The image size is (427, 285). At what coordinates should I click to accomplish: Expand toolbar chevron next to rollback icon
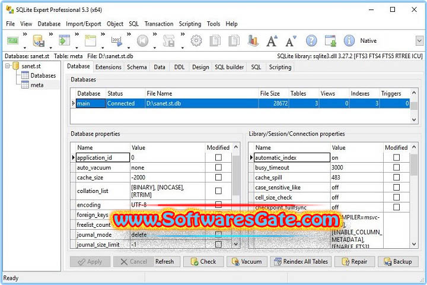click(x=155, y=34)
